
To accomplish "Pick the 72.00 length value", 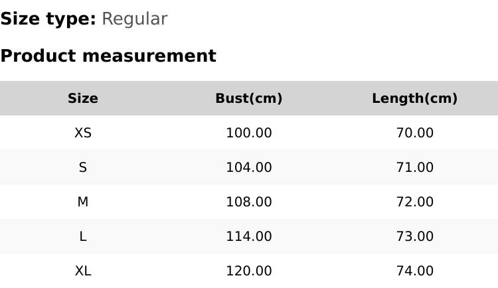I will 415,202.
